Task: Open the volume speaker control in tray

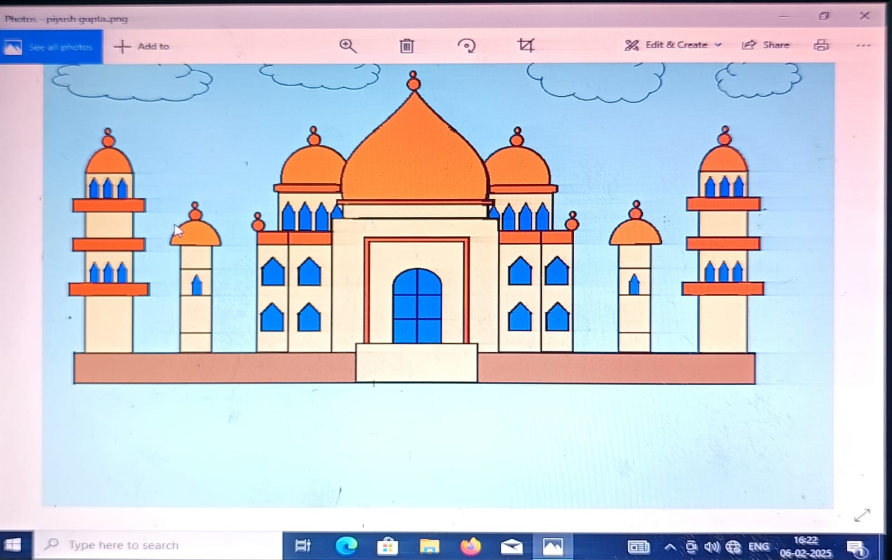Action: click(x=711, y=547)
